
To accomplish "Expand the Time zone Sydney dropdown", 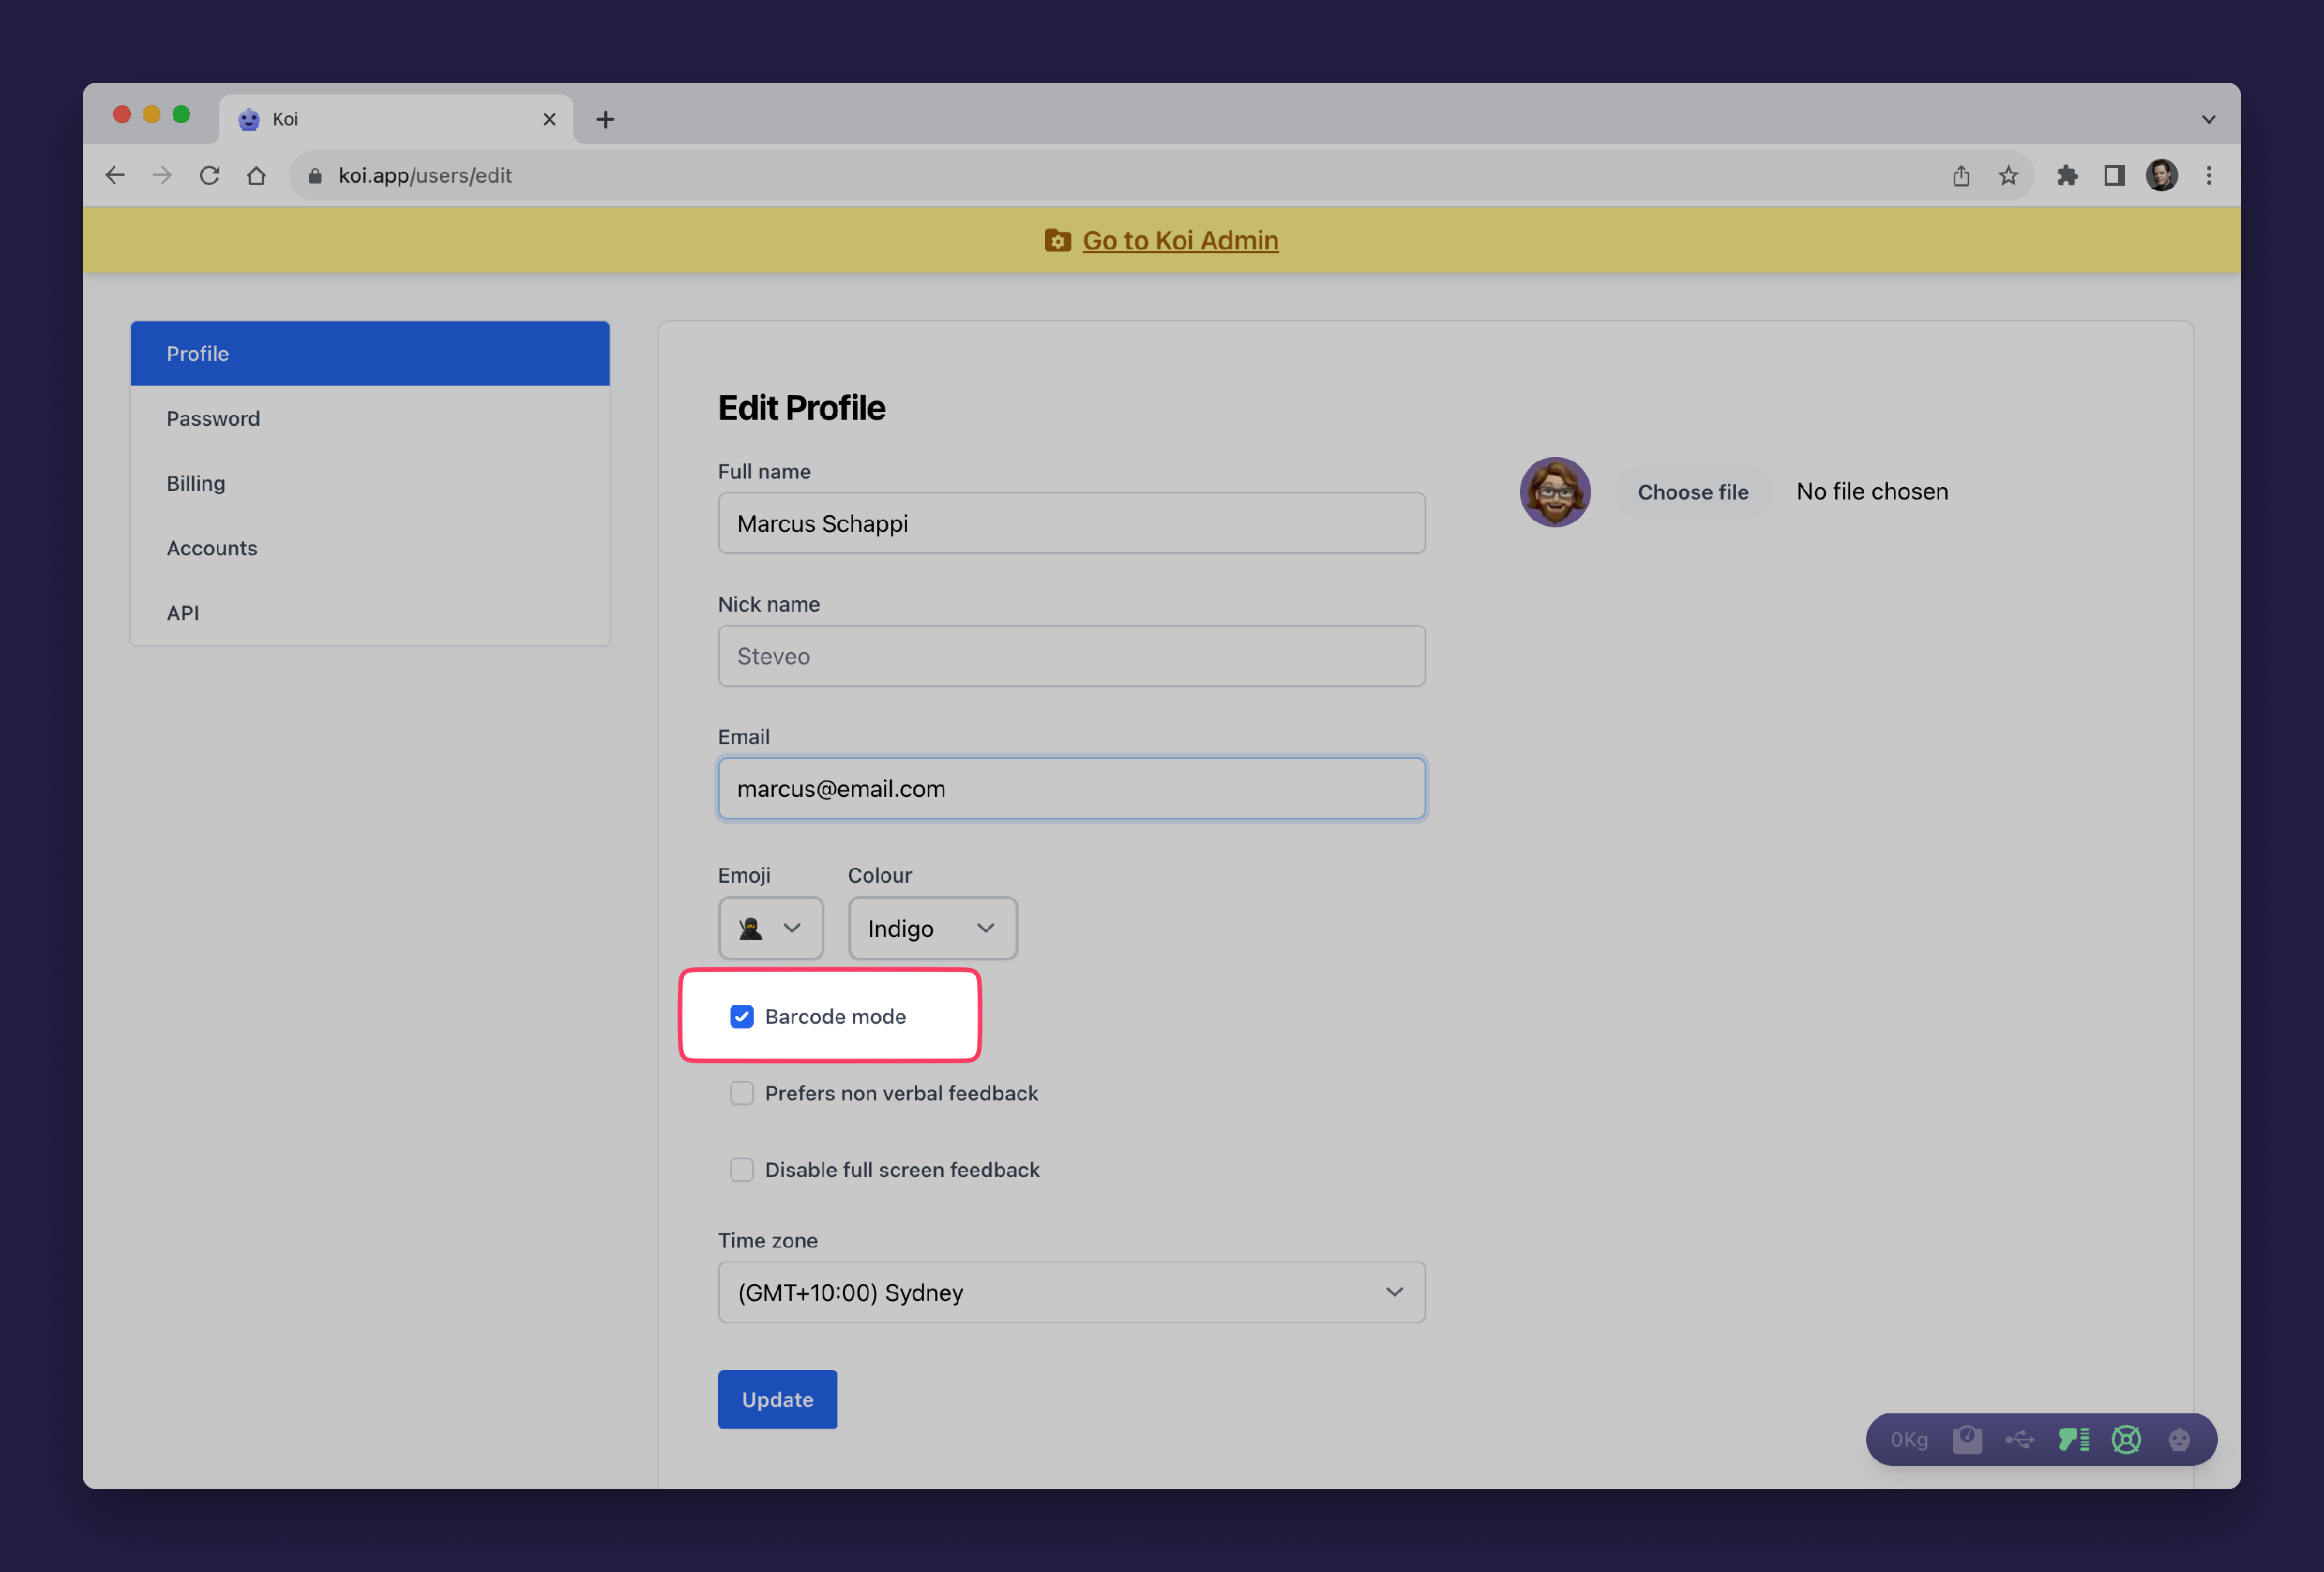I will tap(1071, 1292).
